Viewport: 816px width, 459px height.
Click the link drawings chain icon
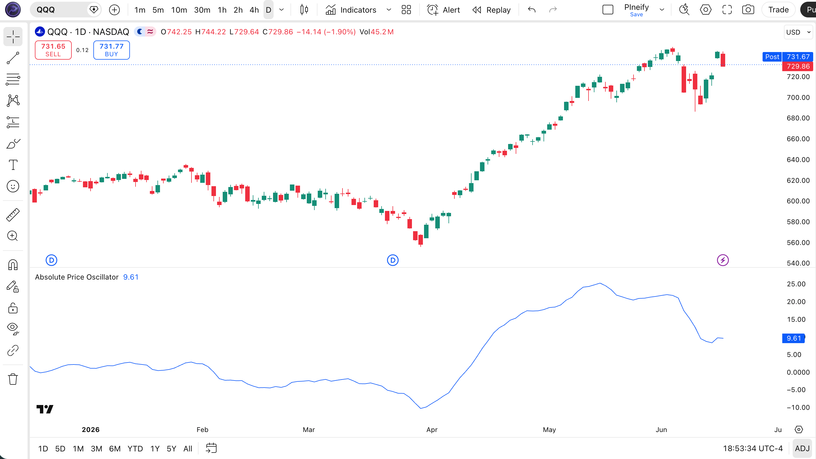(13, 350)
